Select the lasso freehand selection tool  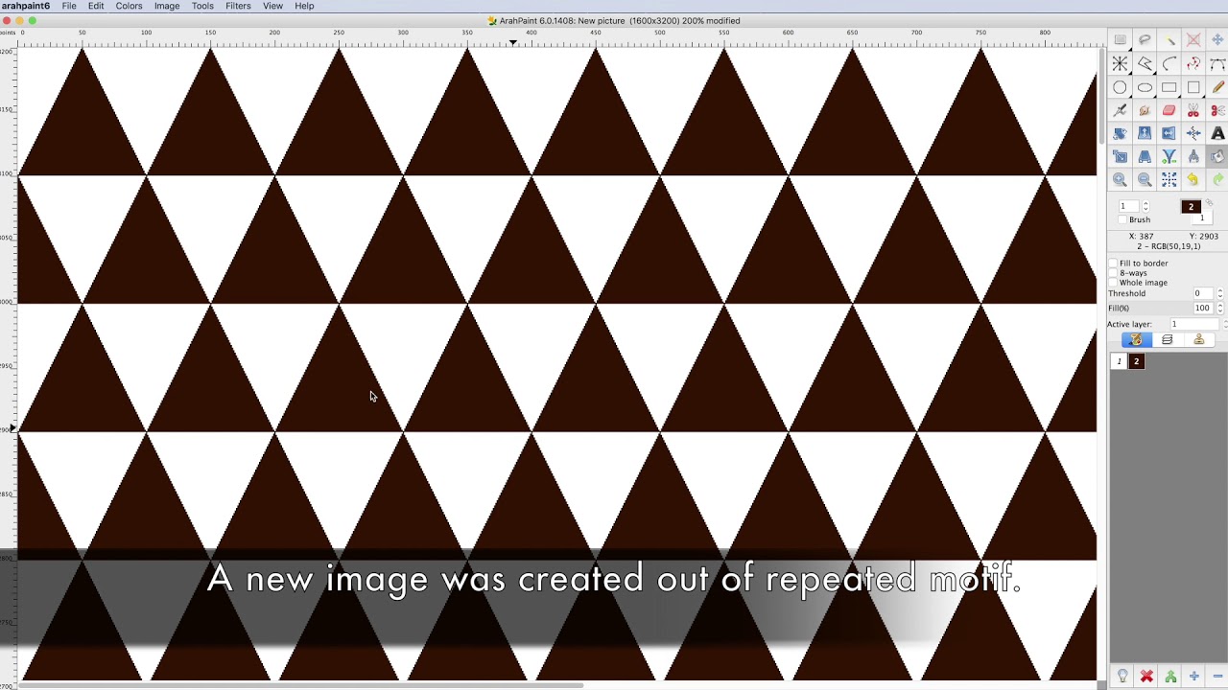pos(1145,40)
